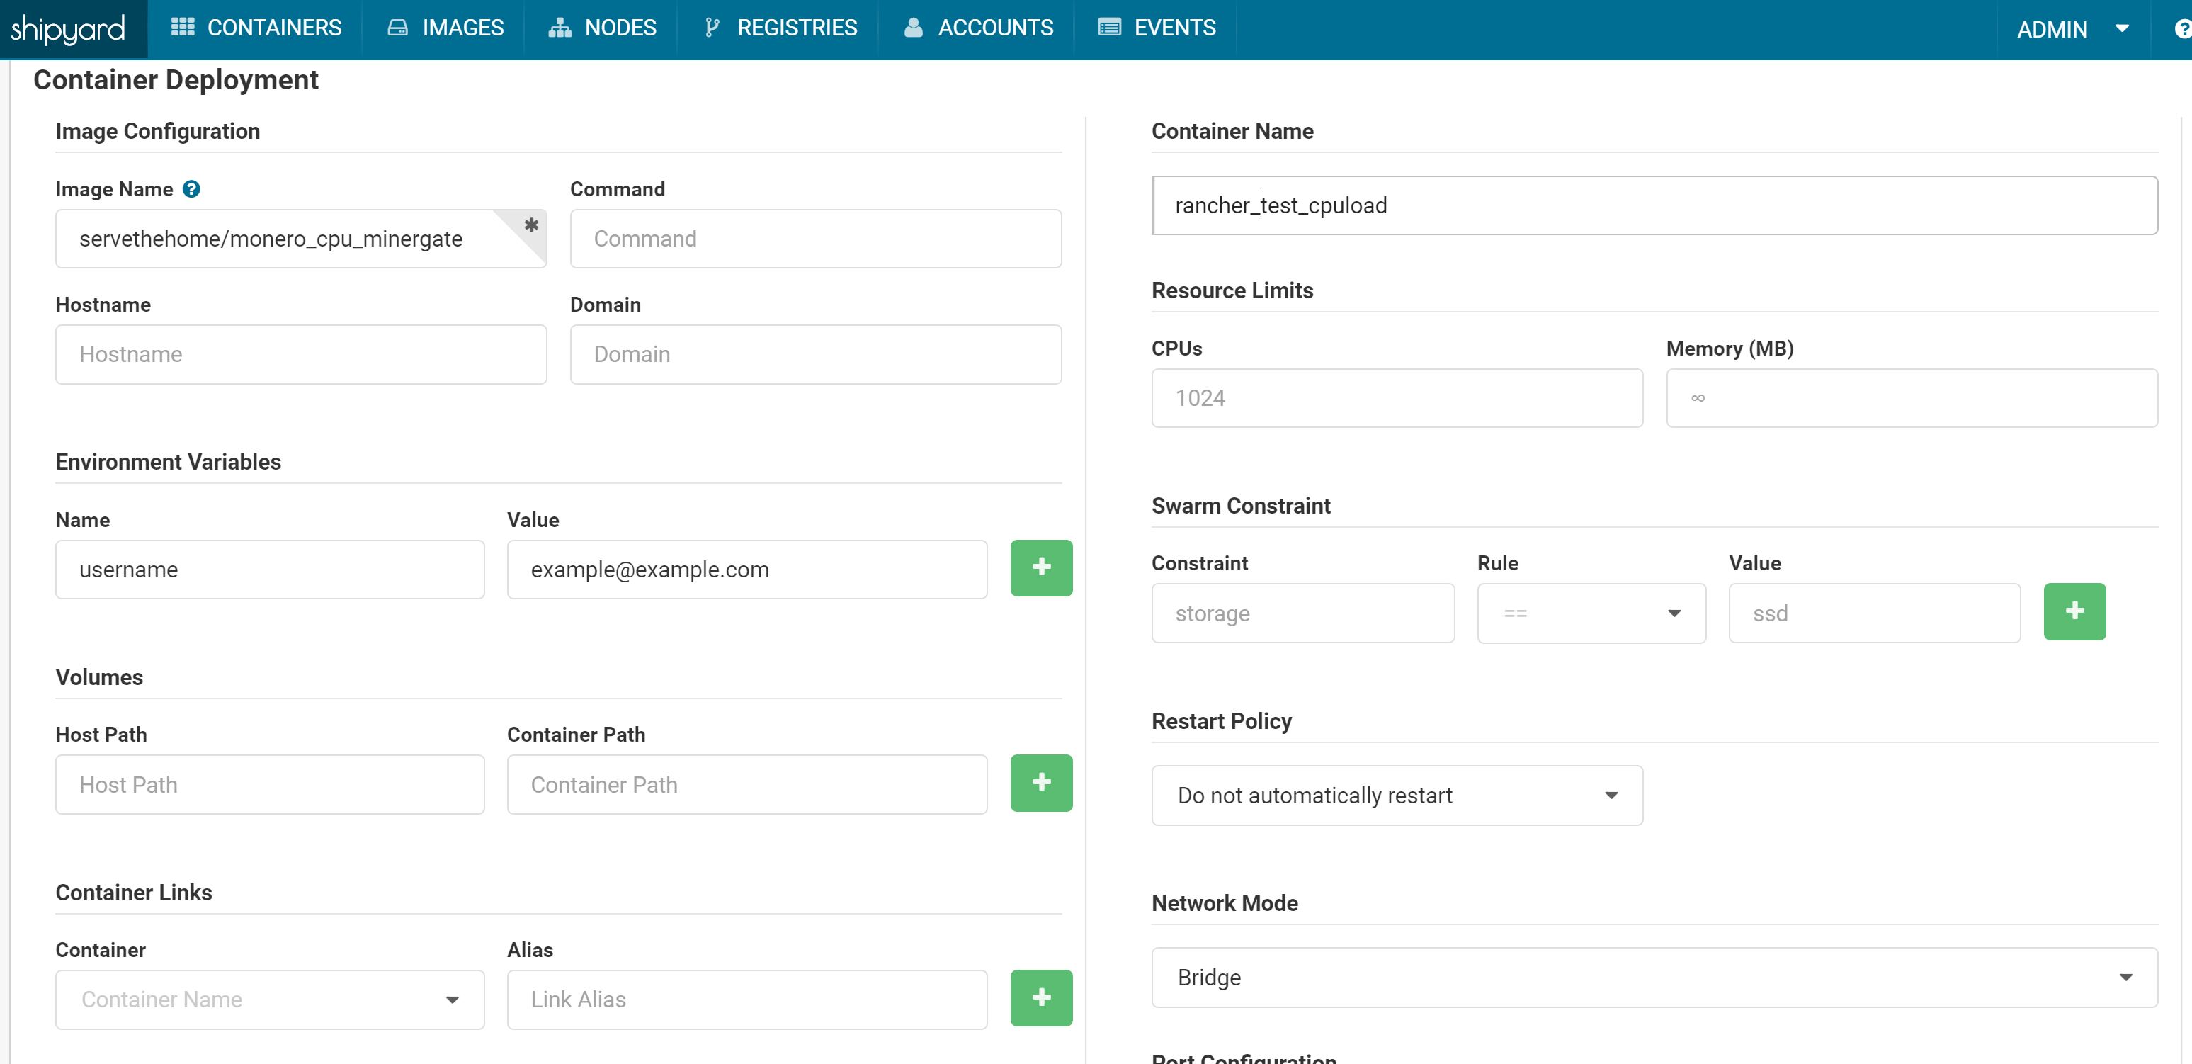Go to the Containers tab
The height and width of the screenshot is (1064, 2192).
tap(256, 28)
